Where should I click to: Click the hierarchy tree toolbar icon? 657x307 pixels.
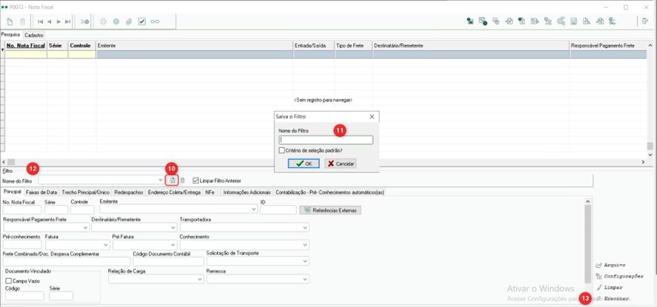(x=548, y=21)
